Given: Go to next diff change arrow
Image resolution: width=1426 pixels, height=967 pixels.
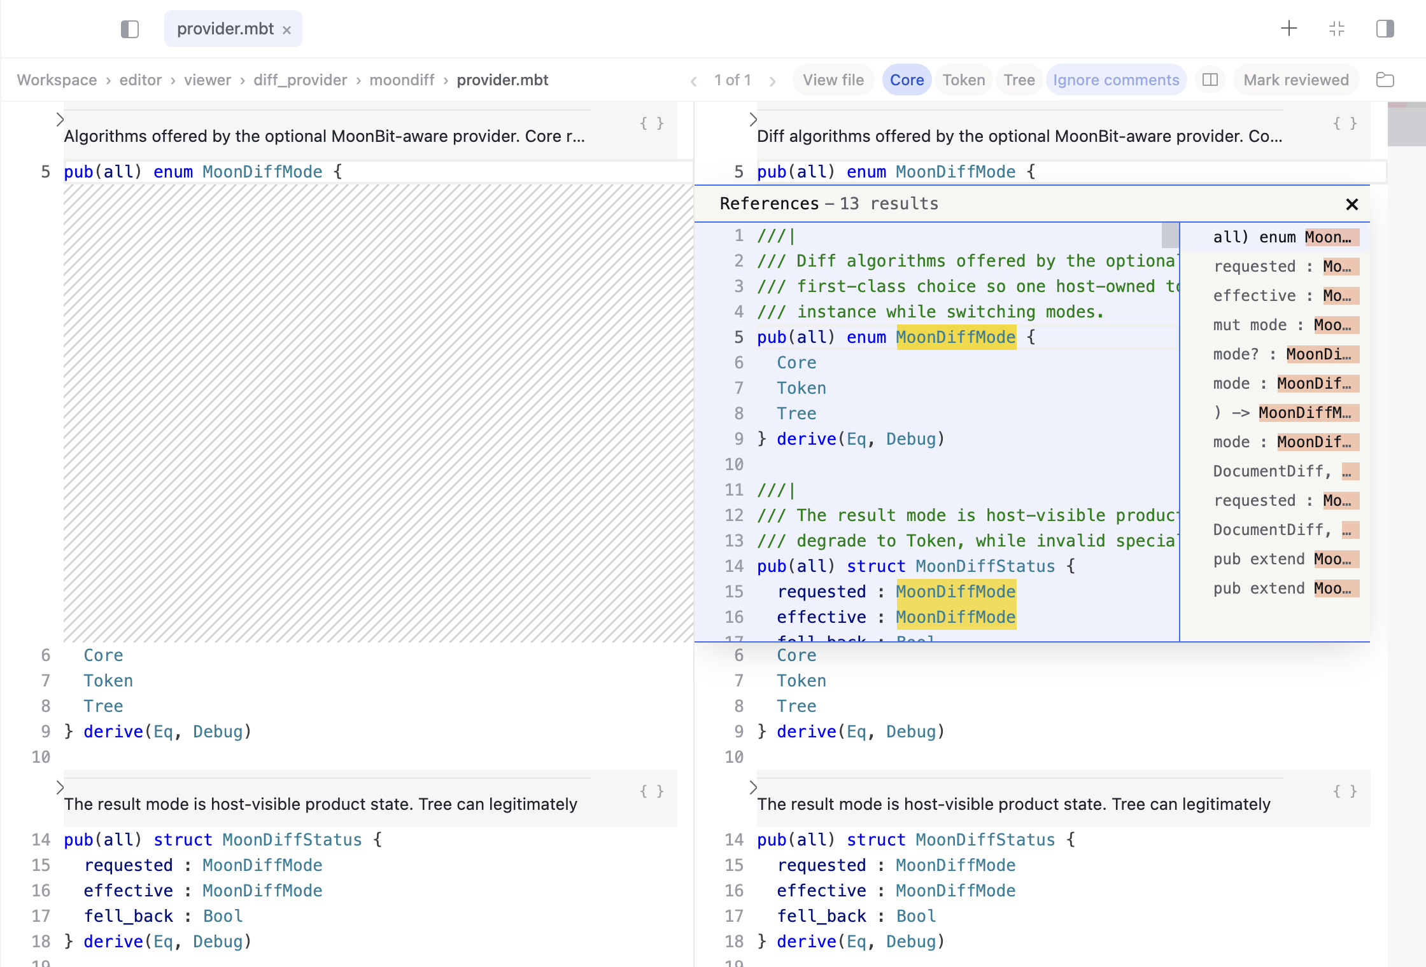Looking at the screenshot, I should (x=772, y=81).
